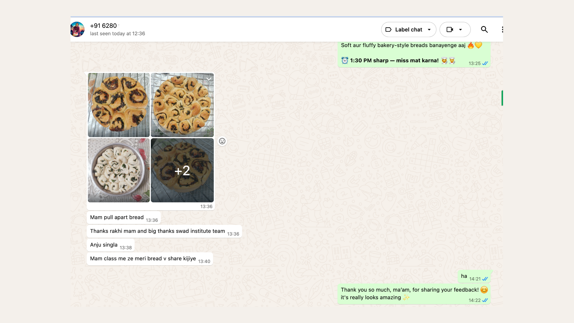574x323 pixels.
Task: Select the 'Mam pull apart bread' message
Action: (117, 217)
